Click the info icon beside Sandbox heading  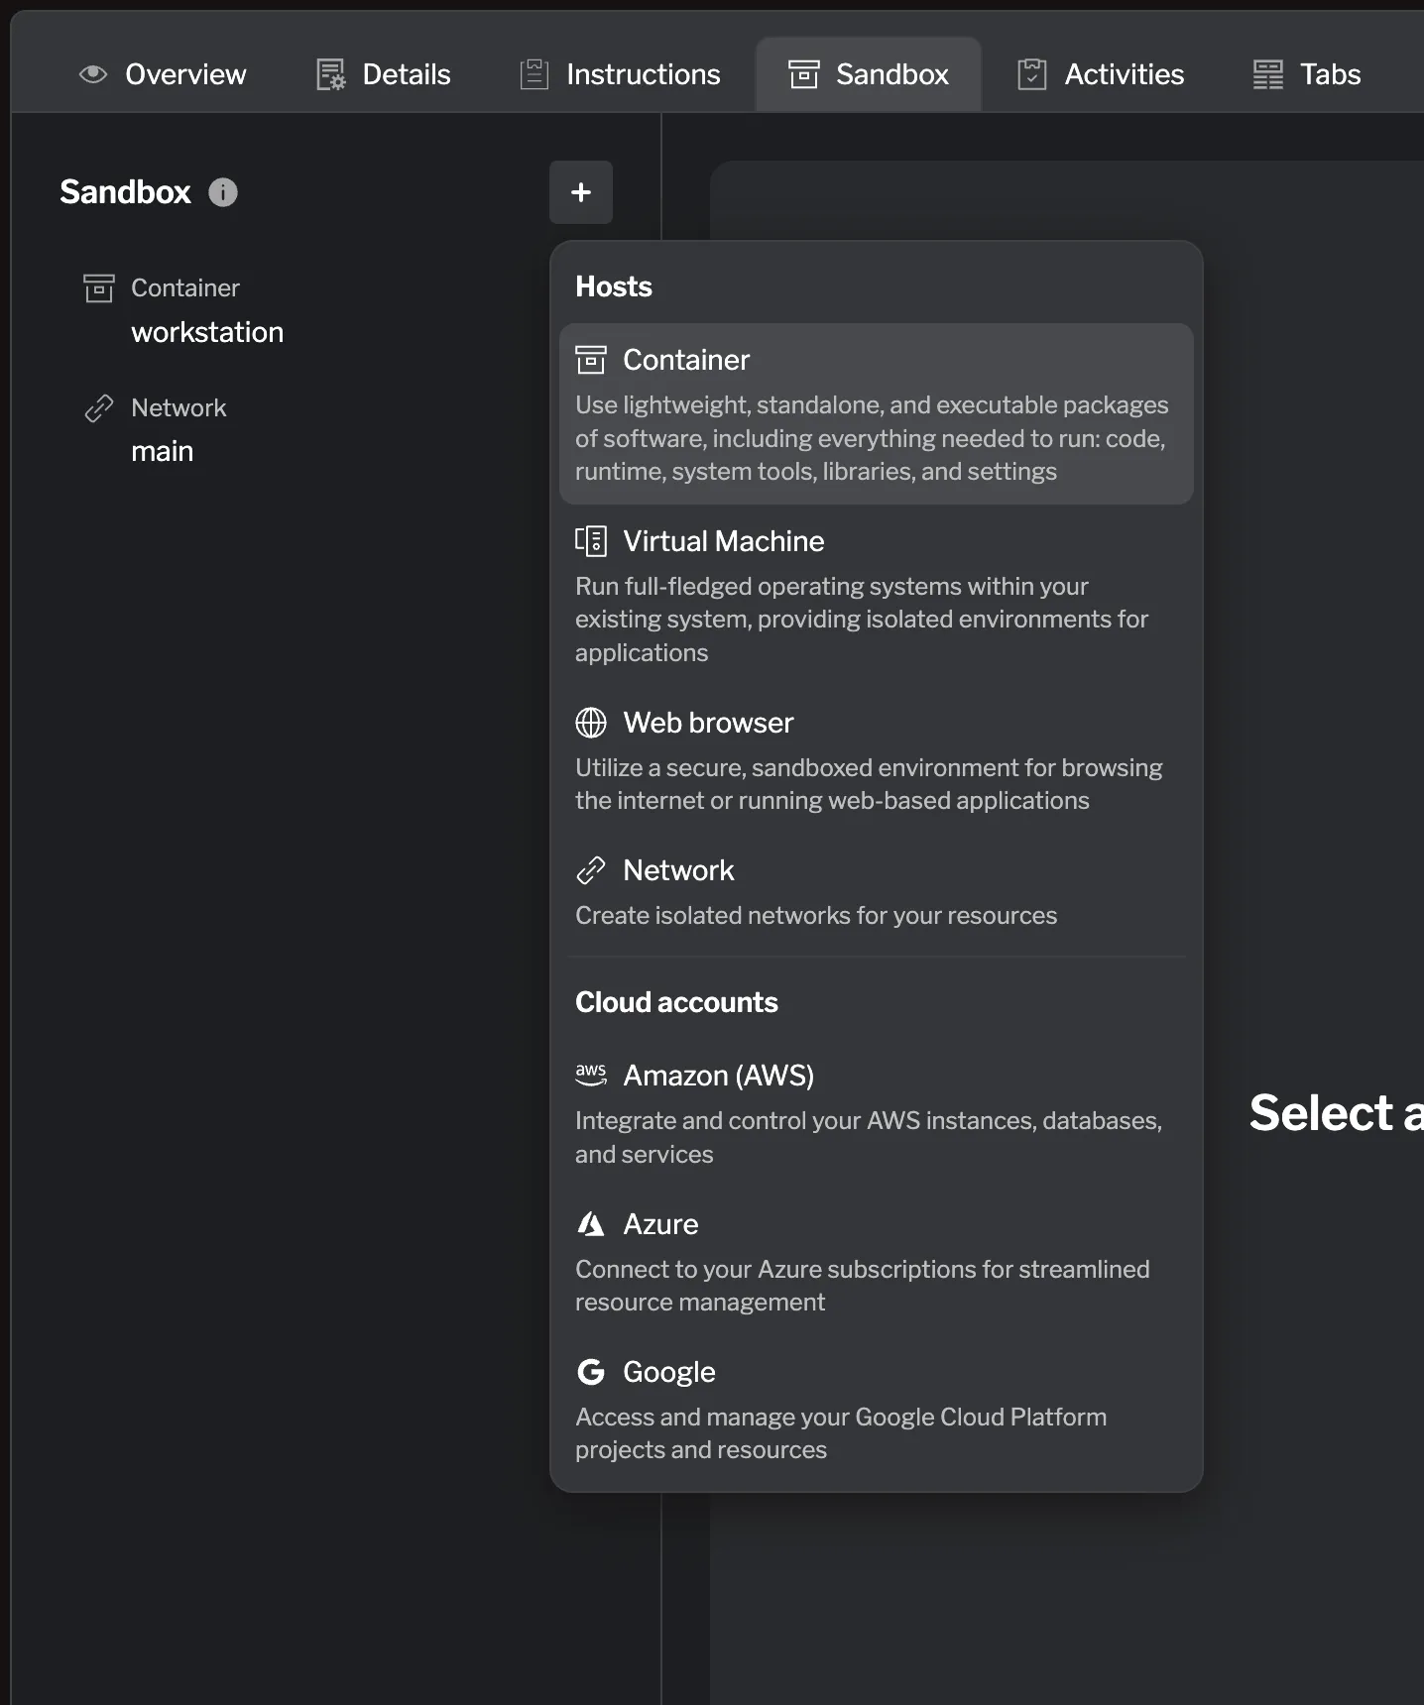click(223, 192)
